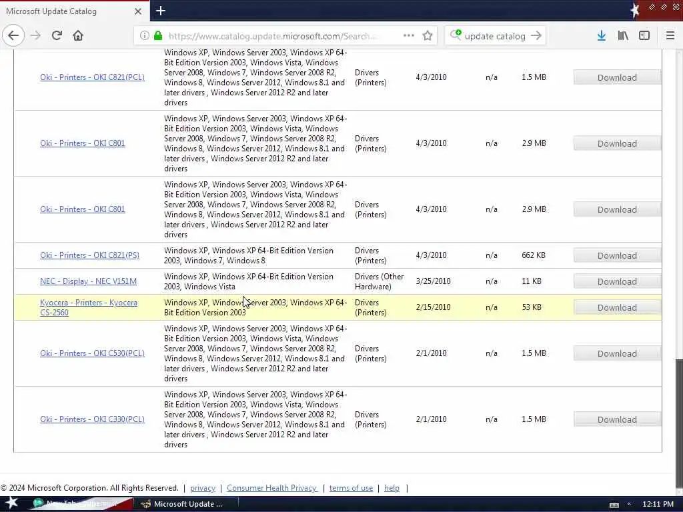The height and width of the screenshot is (512, 683).
Task: Open the help footer link
Action: click(392, 488)
